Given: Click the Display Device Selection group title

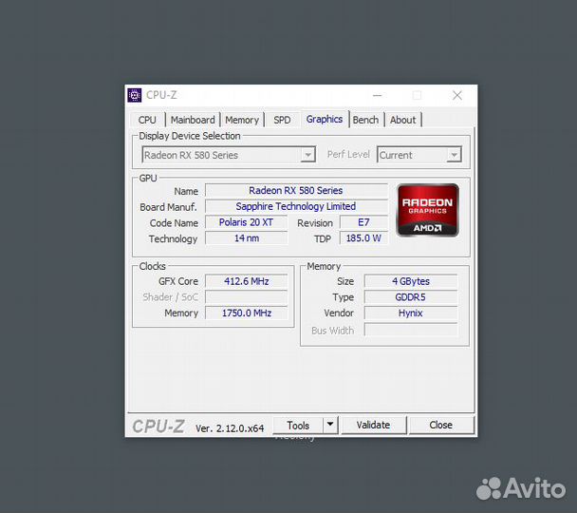Looking at the screenshot, I should click(190, 136).
